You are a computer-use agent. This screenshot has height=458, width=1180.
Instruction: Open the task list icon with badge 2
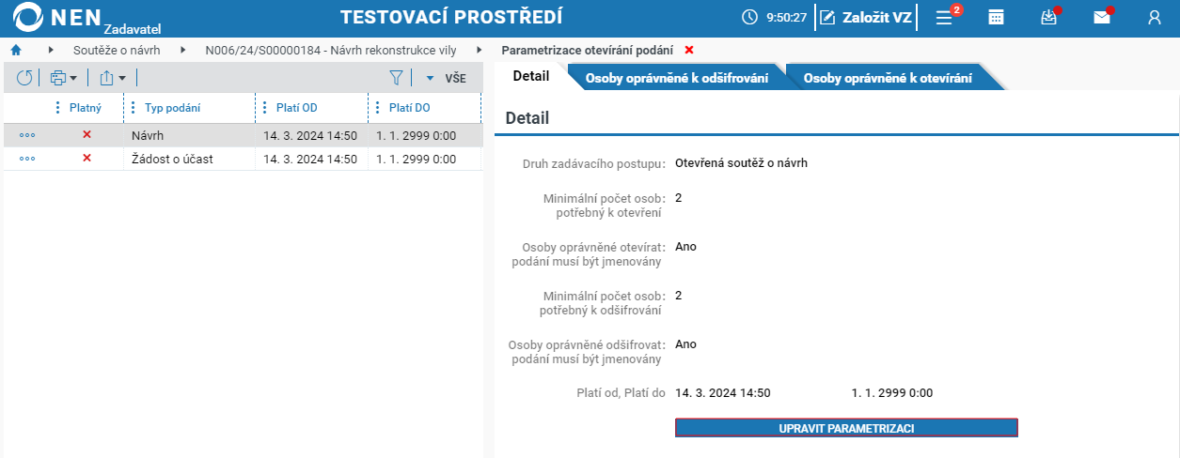[x=944, y=17]
